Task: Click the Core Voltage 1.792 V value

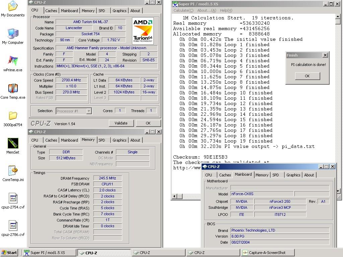Action: [114, 40]
